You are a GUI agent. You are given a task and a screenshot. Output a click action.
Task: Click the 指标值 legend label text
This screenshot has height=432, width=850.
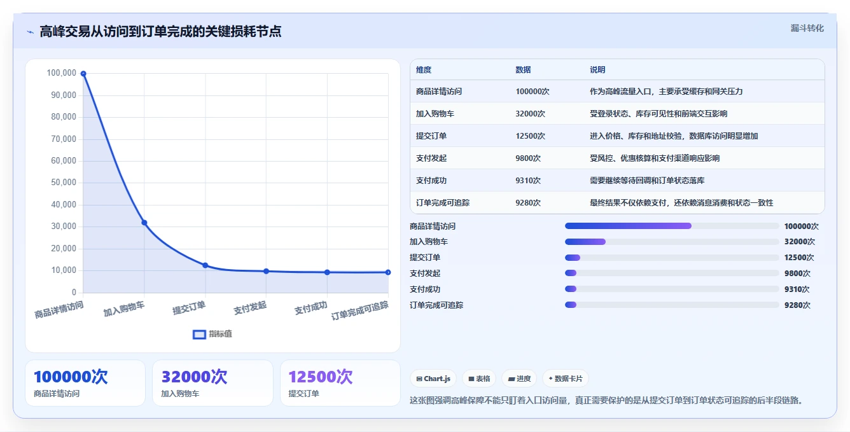tap(220, 334)
